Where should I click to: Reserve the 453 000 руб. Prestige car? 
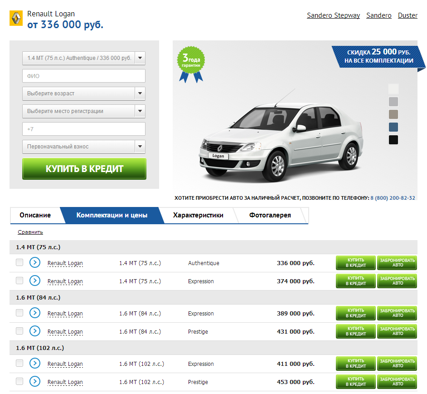pyautogui.click(x=397, y=382)
